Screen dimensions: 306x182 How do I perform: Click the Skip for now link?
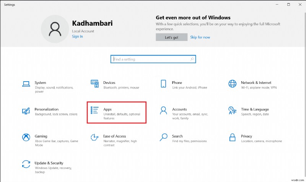click(x=200, y=37)
